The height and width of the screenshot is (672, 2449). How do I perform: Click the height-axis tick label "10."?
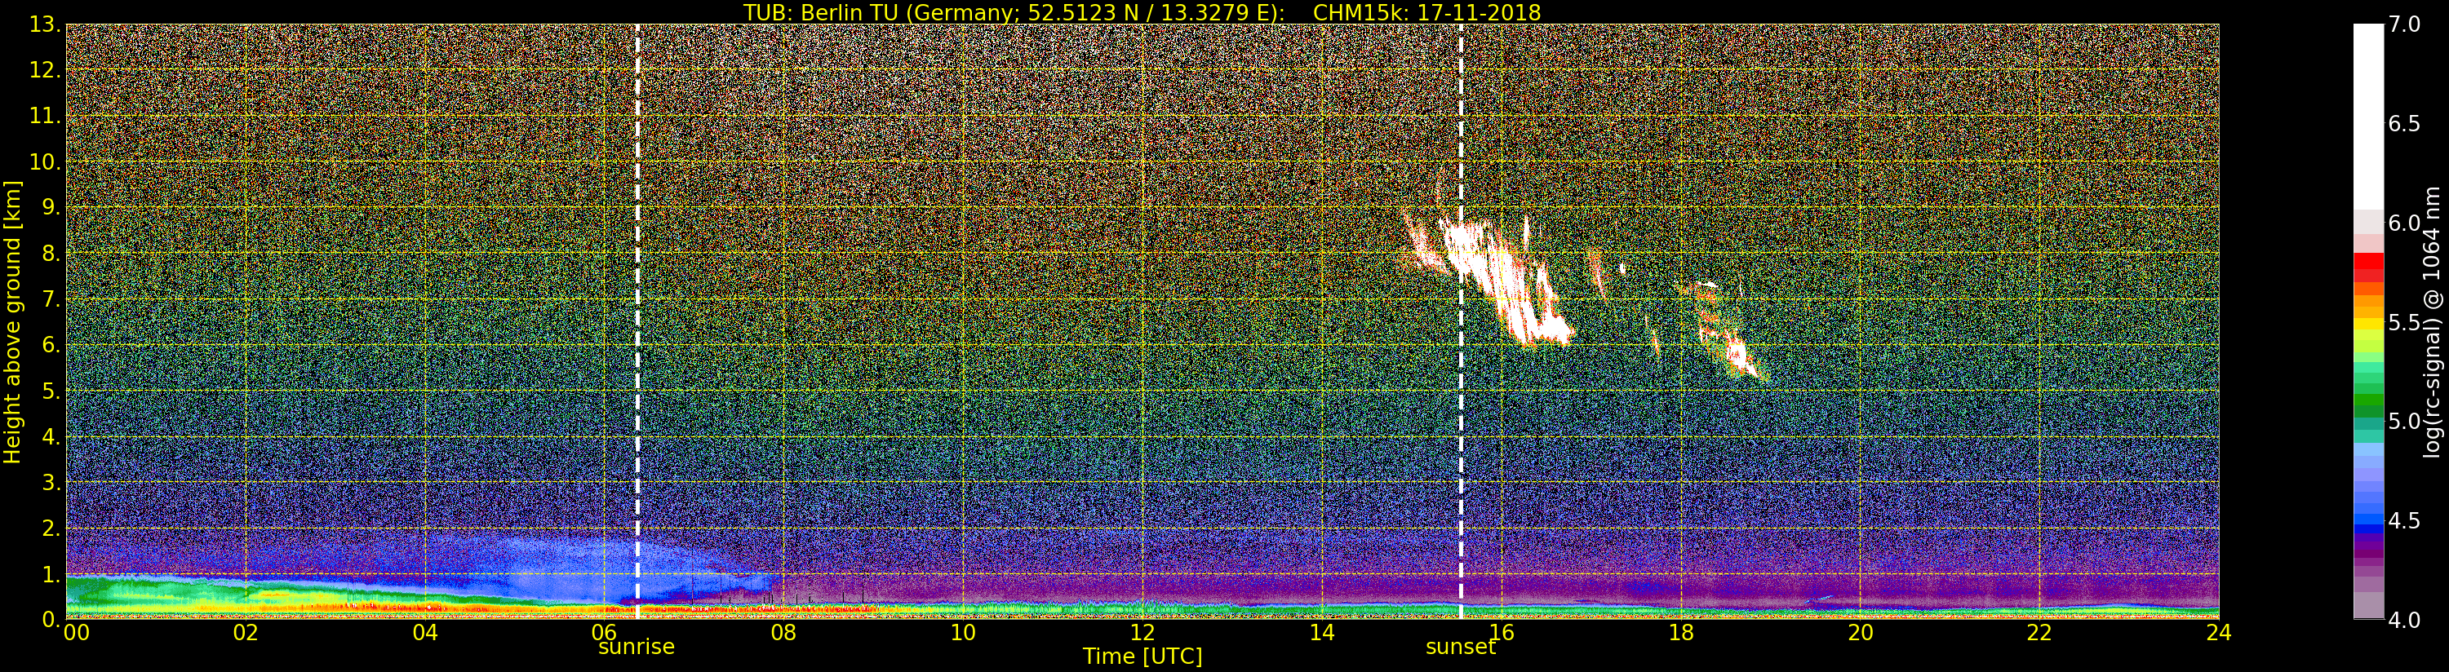45,161
